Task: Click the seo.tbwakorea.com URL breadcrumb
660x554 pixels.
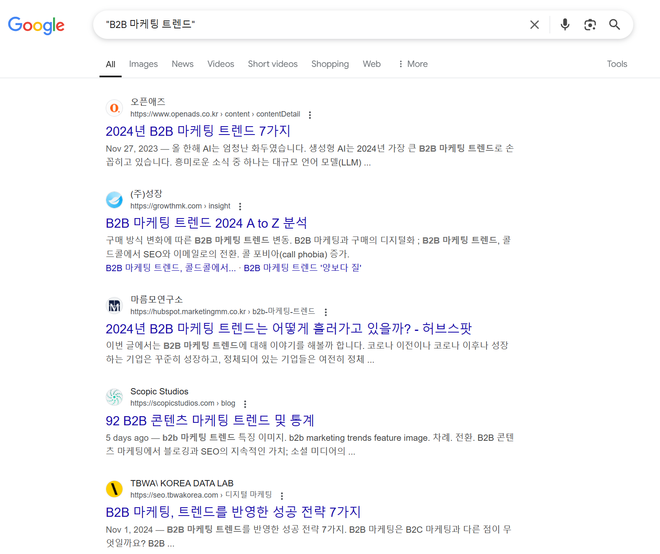Action: point(201,495)
